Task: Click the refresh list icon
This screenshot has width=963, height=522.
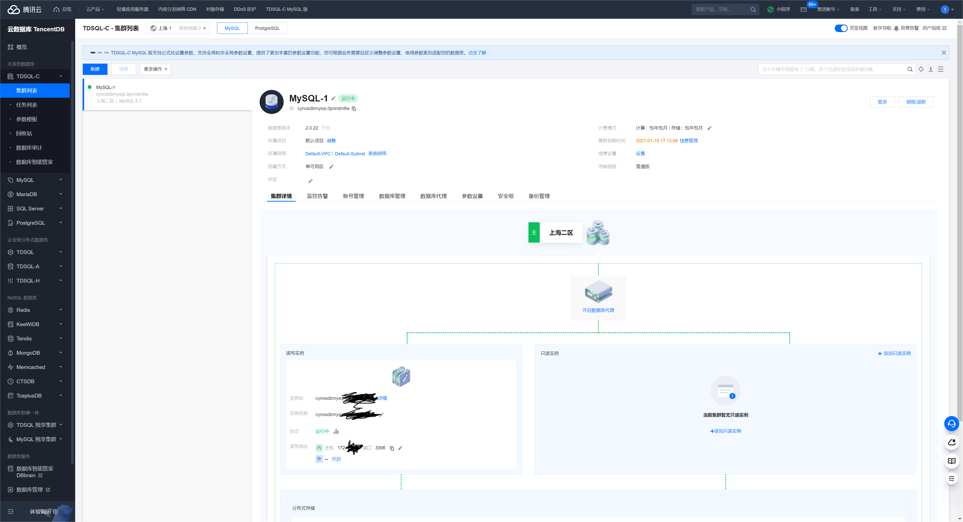Action: (x=921, y=69)
